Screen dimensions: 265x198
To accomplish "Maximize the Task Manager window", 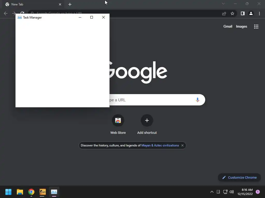I will tap(92, 17).
